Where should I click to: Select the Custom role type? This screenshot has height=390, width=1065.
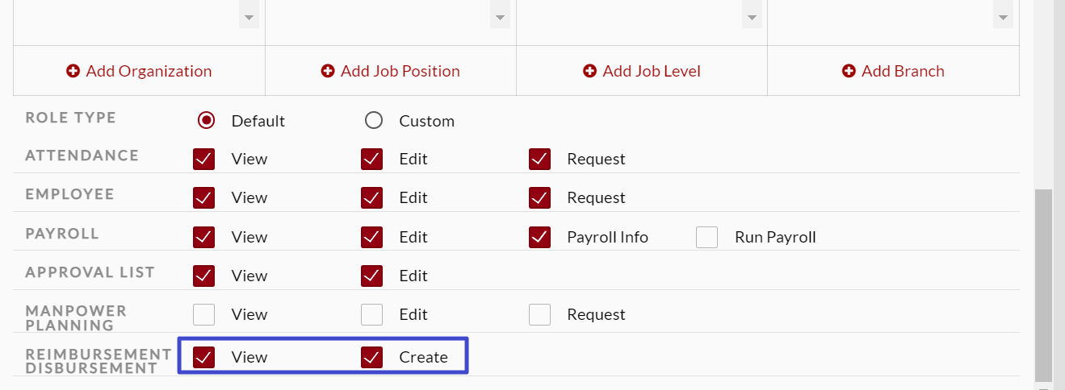click(x=373, y=121)
